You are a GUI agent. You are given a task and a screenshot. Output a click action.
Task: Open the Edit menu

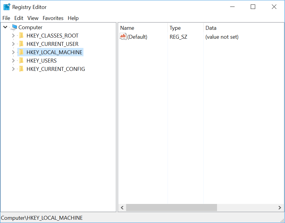(19, 18)
